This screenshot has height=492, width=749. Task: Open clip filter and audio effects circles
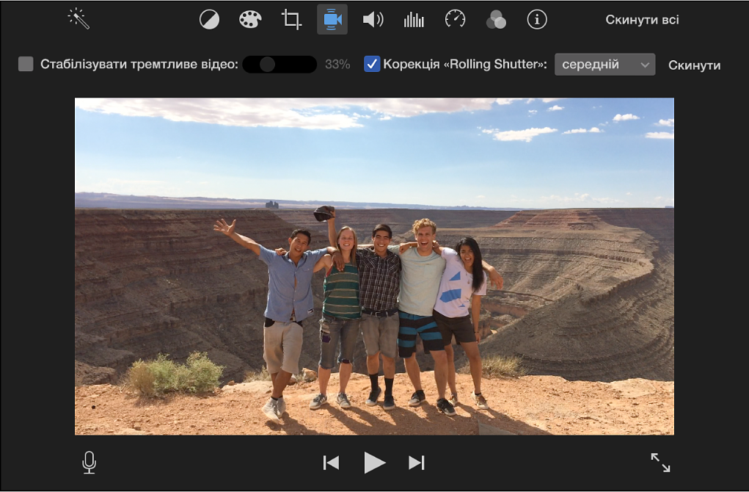pyautogui.click(x=496, y=20)
